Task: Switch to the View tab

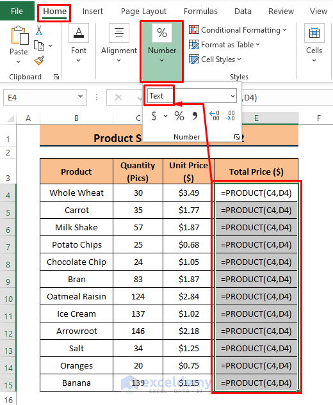Action: click(318, 11)
